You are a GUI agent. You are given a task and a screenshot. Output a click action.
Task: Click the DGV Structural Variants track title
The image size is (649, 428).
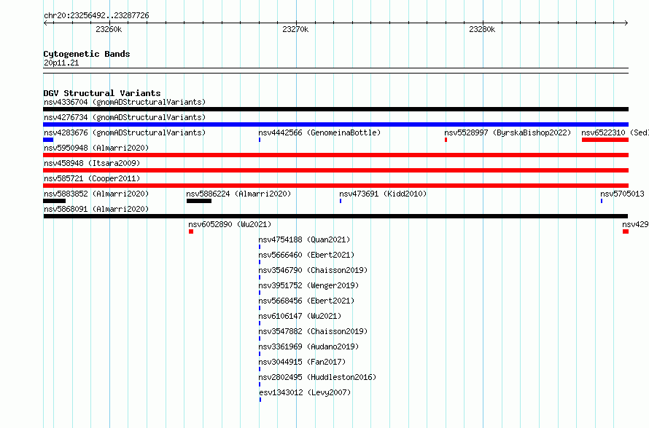point(102,93)
